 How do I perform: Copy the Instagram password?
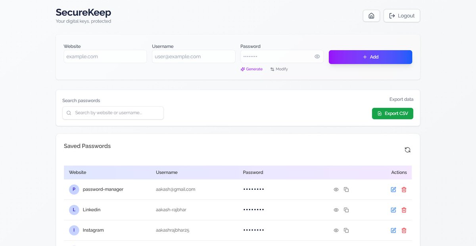tap(346, 231)
